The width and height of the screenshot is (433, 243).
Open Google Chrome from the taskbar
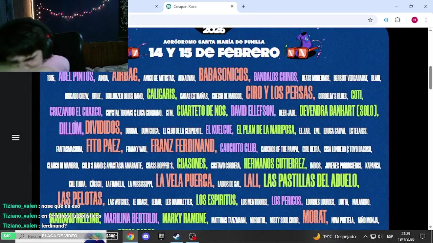[x=130, y=236]
